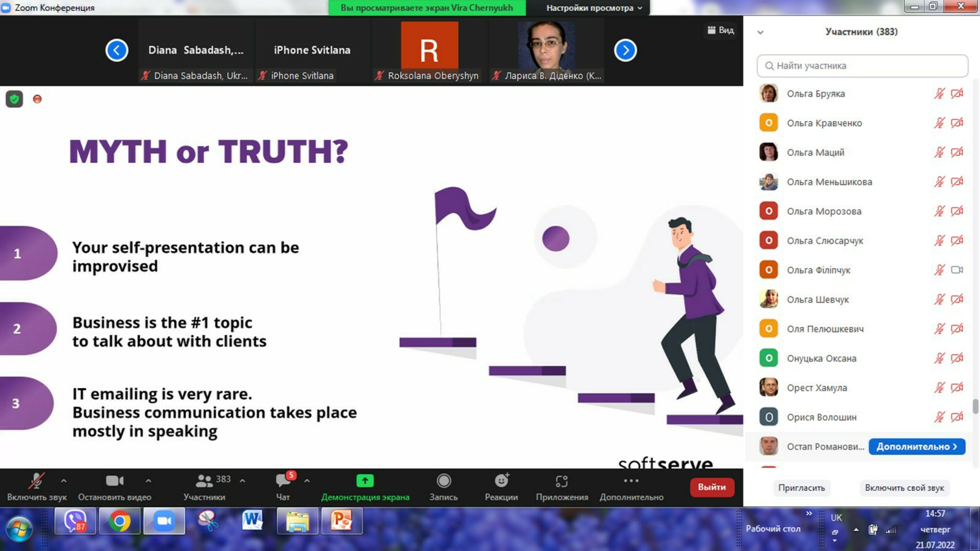Open the Apps icon in toolbar
The image size is (980, 551).
562,481
